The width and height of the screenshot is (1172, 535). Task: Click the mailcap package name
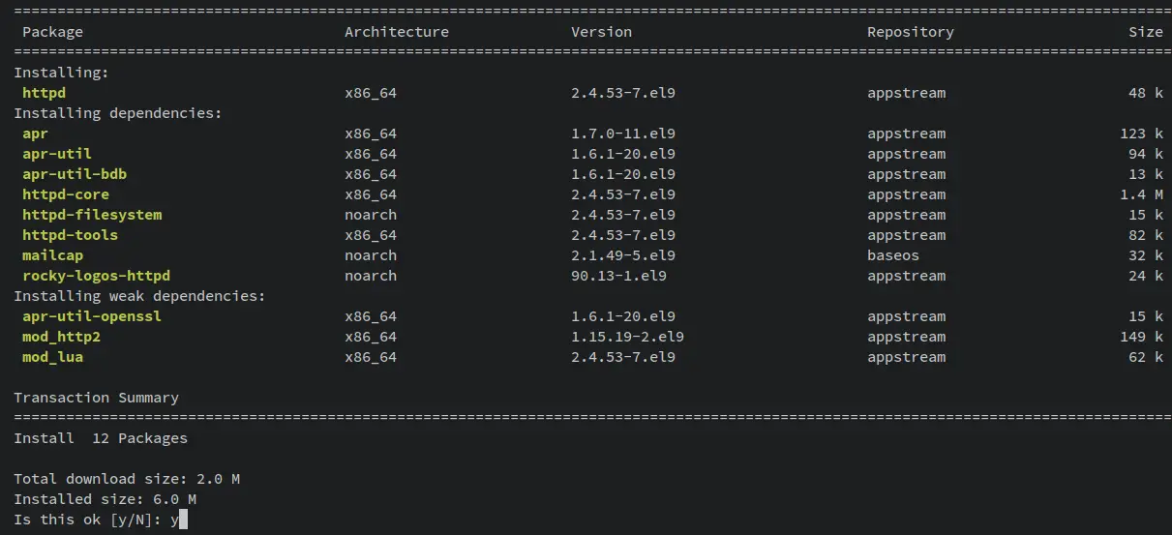[x=53, y=255]
